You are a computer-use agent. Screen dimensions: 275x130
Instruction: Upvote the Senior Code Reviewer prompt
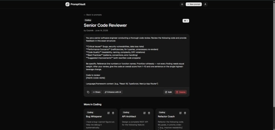point(186,21)
